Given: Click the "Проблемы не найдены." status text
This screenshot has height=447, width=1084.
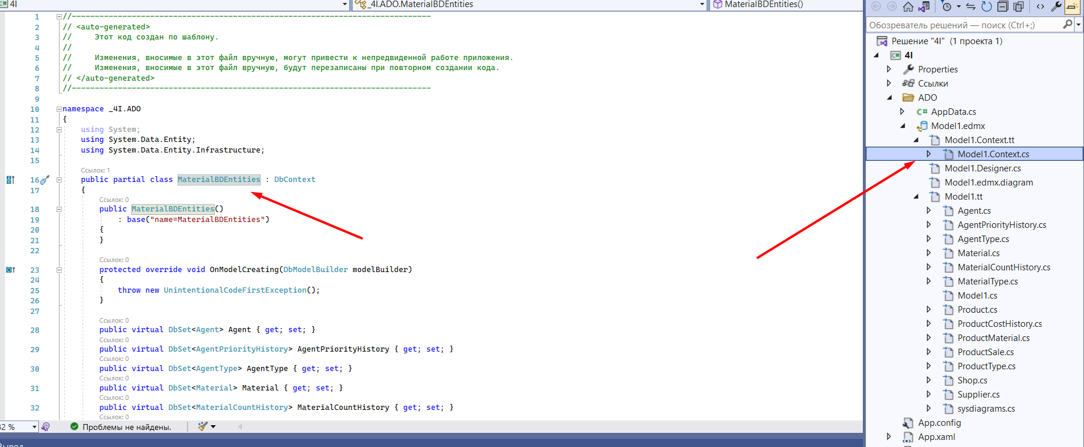Looking at the screenshot, I should (127, 428).
